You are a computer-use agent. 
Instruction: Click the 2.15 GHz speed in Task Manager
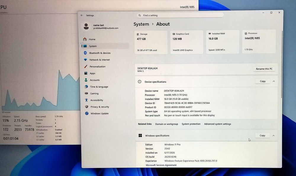pyautogui.click(x=21, y=121)
